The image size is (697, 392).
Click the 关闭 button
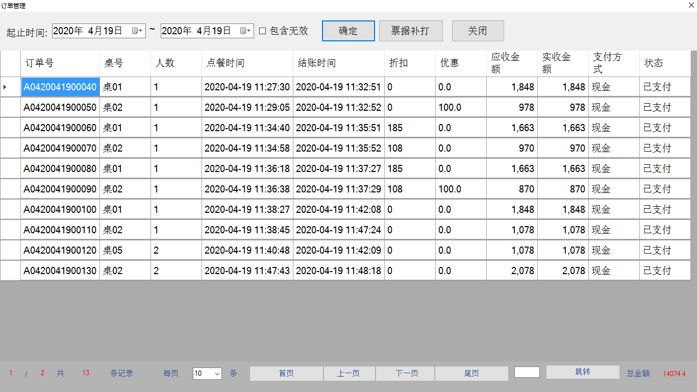point(478,31)
